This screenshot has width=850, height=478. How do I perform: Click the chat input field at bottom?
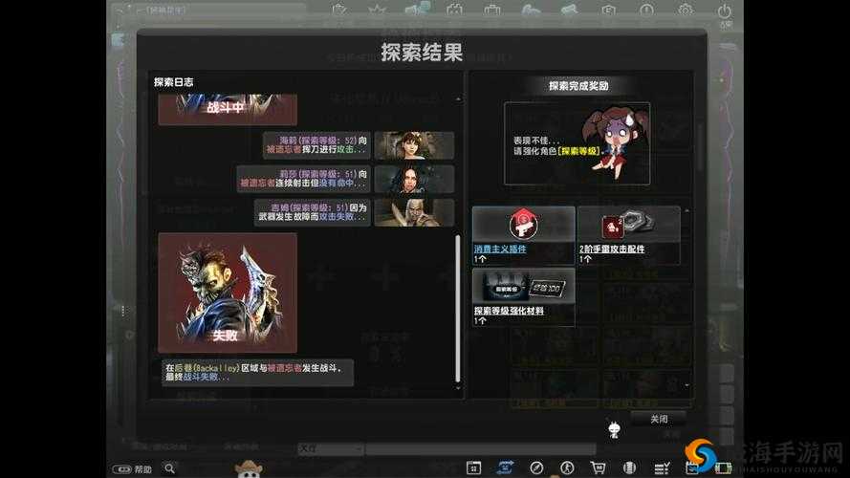click(481, 449)
